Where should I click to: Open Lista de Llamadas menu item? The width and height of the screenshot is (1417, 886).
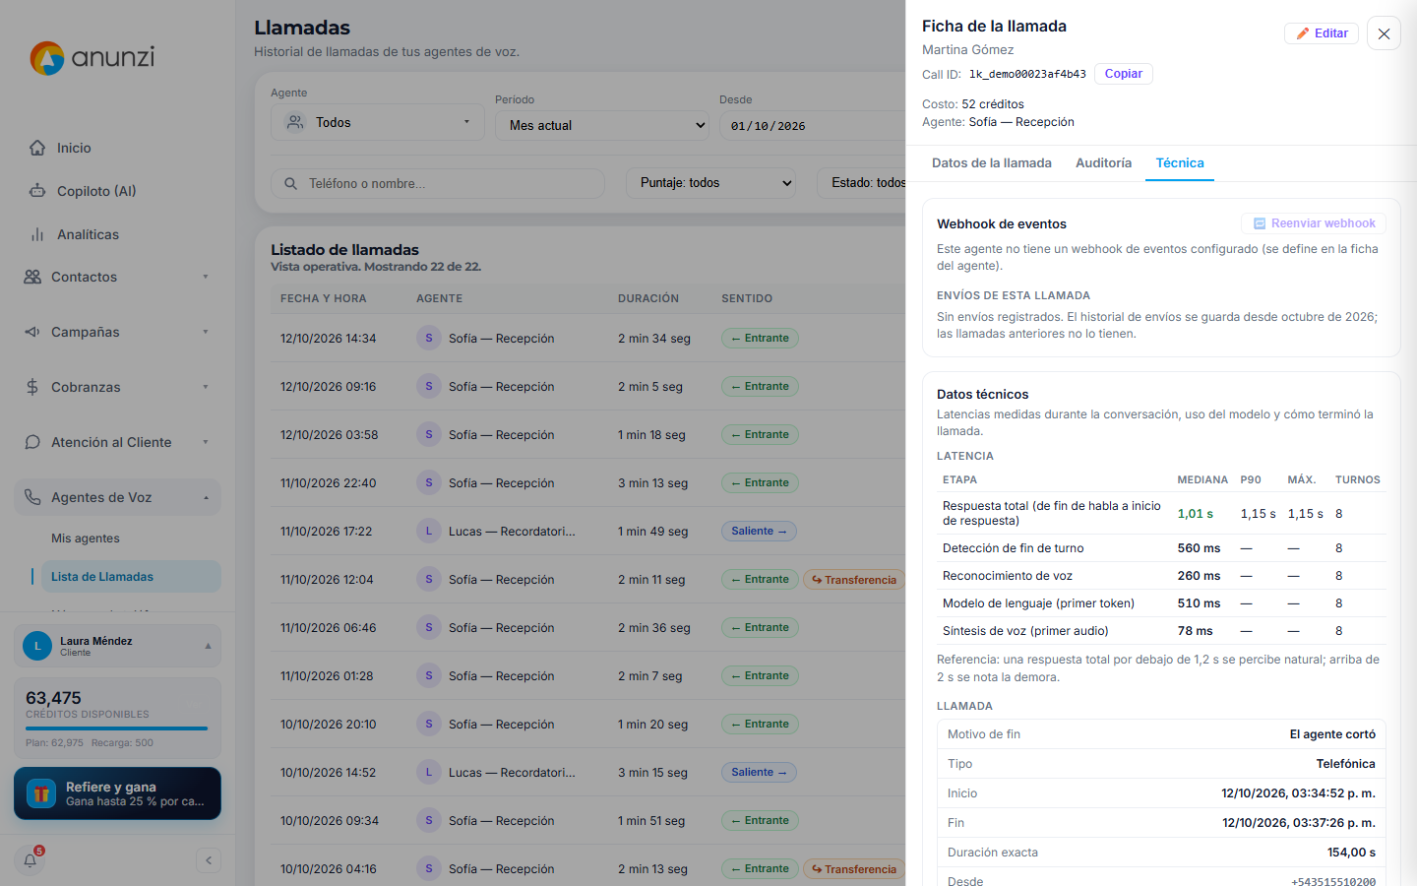click(130, 577)
